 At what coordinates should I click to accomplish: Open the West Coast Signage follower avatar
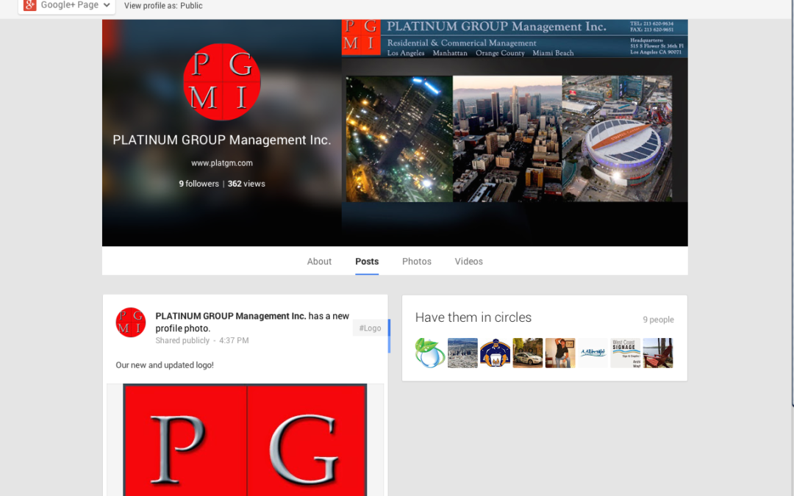(626, 353)
